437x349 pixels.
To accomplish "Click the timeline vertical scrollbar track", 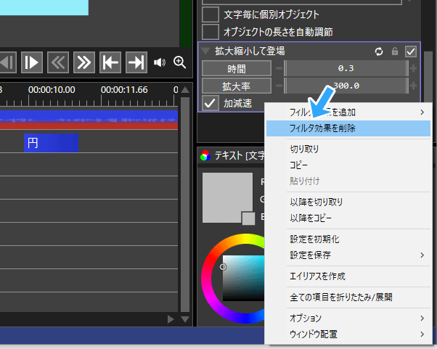I will tap(185, 205).
